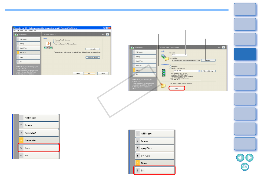Click the next page right arrow icon
The width and height of the screenshot is (258, 182).
point(249,157)
